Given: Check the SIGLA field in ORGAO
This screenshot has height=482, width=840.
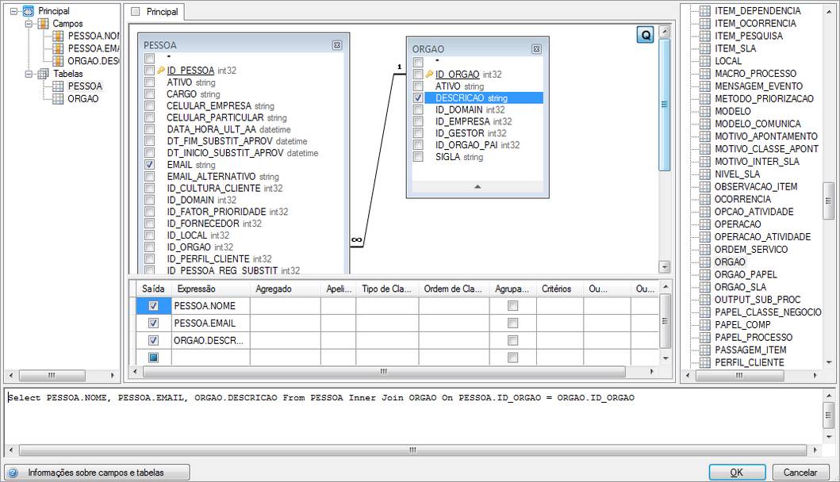Looking at the screenshot, I should coord(418,156).
